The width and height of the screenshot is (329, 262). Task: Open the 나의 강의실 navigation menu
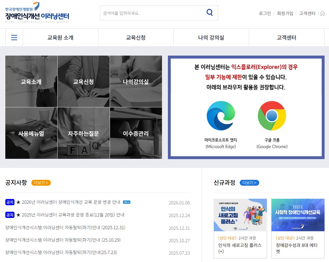tap(211, 37)
